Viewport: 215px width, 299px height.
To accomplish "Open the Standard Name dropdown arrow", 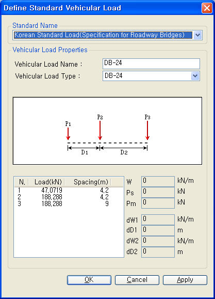I will point(198,35).
